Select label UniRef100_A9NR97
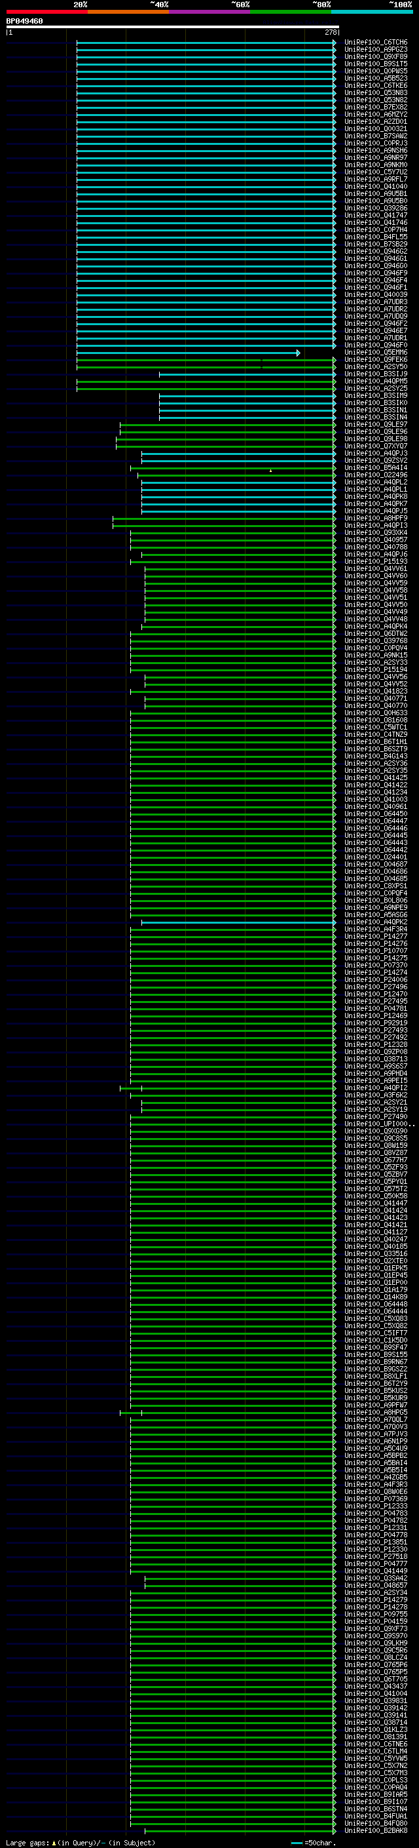 (376, 158)
